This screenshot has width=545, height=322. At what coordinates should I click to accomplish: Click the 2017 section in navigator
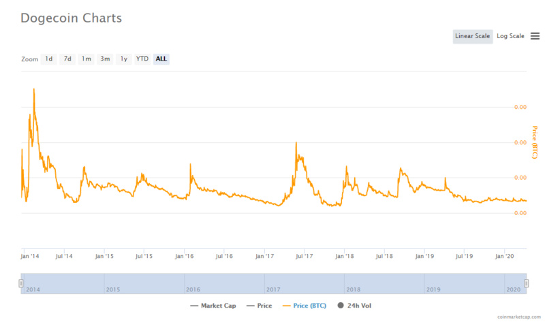(305, 283)
